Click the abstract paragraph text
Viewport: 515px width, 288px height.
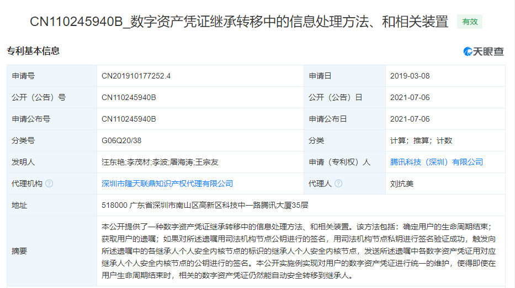(299, 251)
